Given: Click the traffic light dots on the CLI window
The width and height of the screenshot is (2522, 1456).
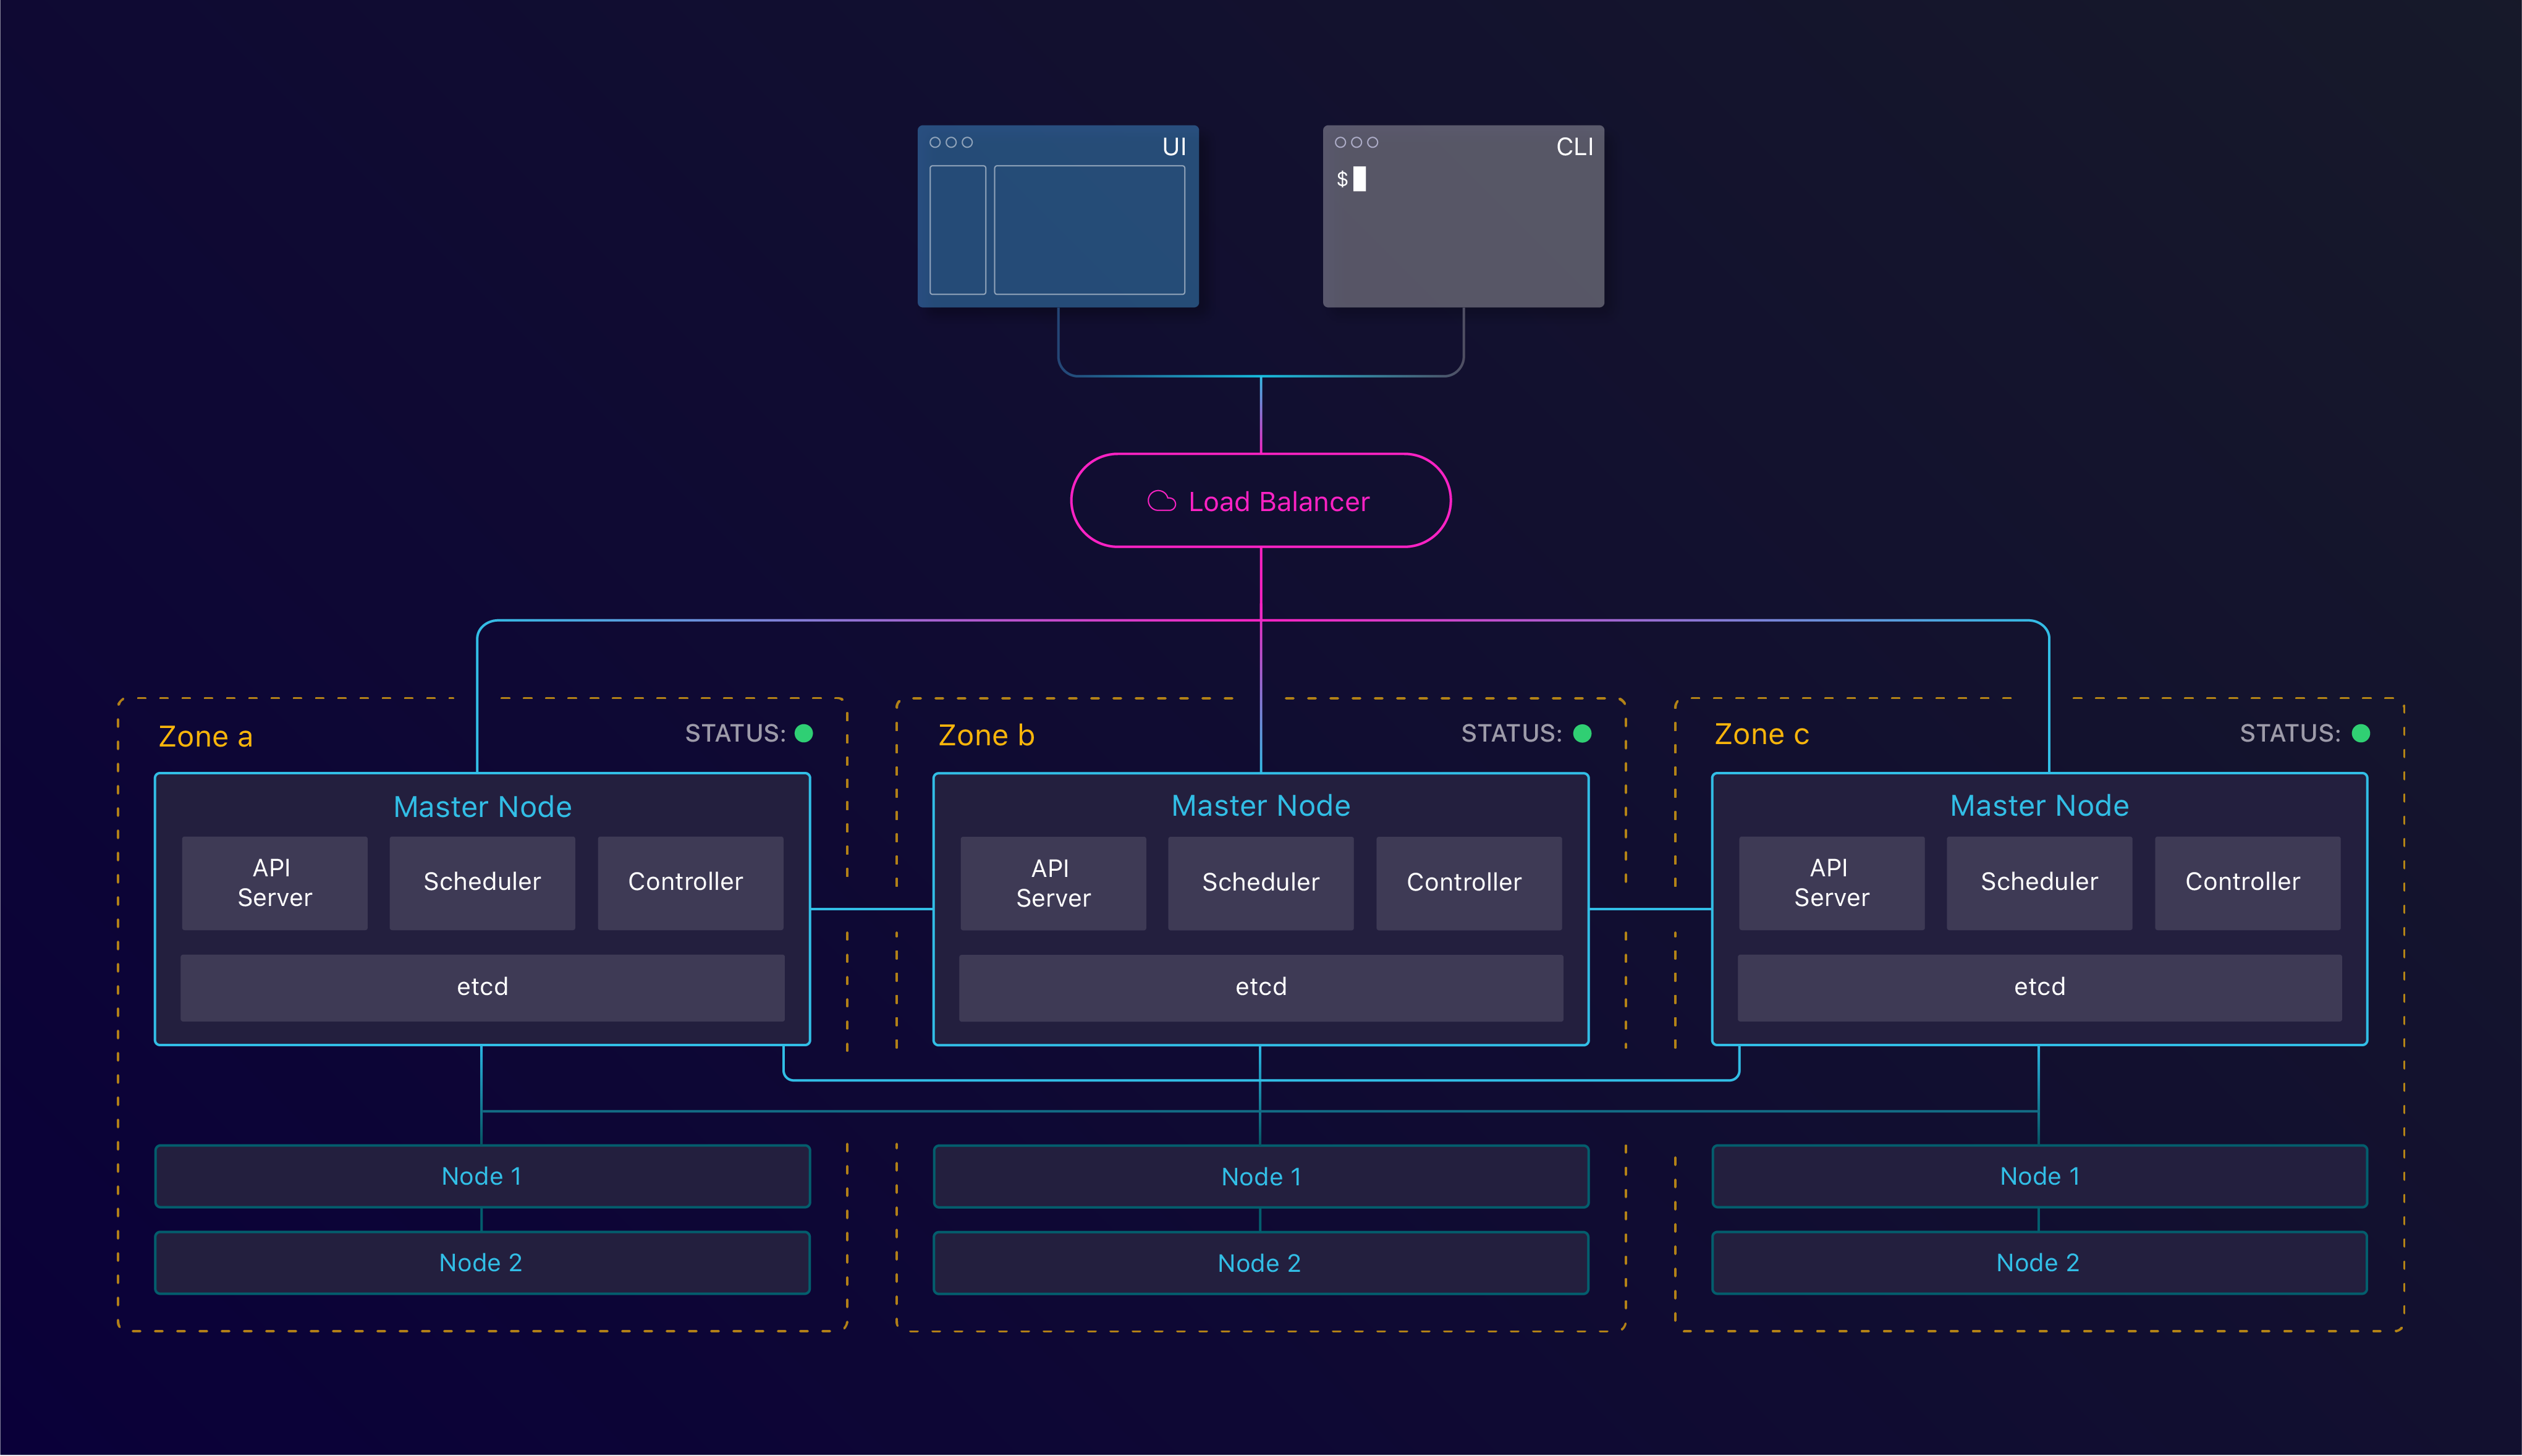Looking at the screenshot, I should (x=1356, y=142).
